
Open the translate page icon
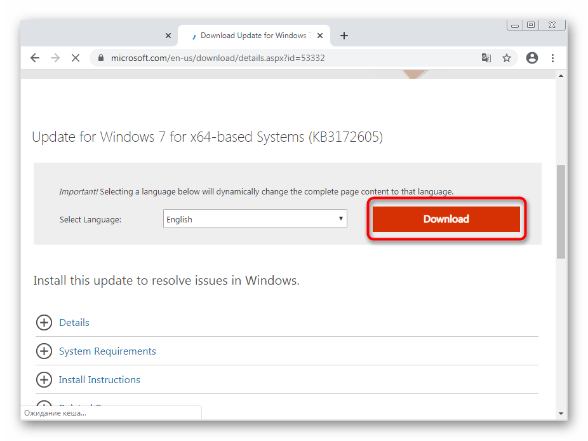pyautogui.click(x=486, y=58)
